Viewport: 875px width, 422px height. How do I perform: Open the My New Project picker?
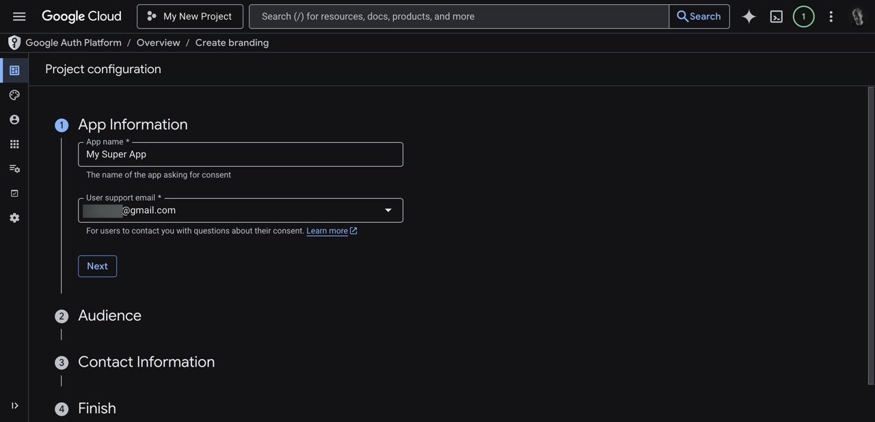(190, 16)
